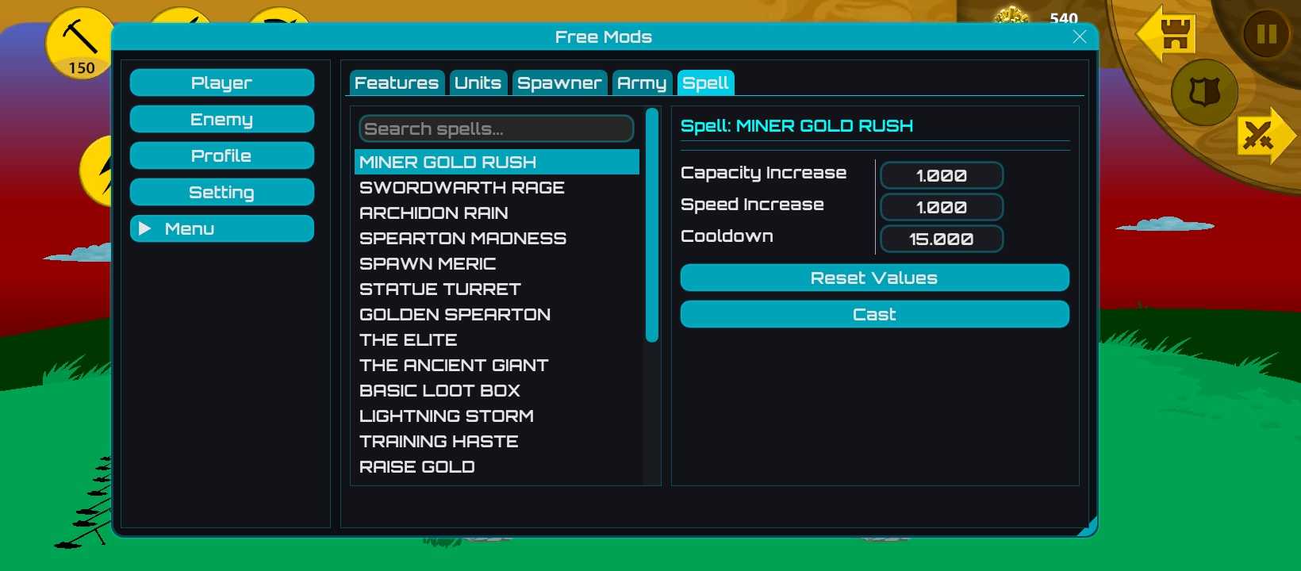Edit the Capacity Increase value
Viewport: 1301px width, 571px height.
coord(941,176)
